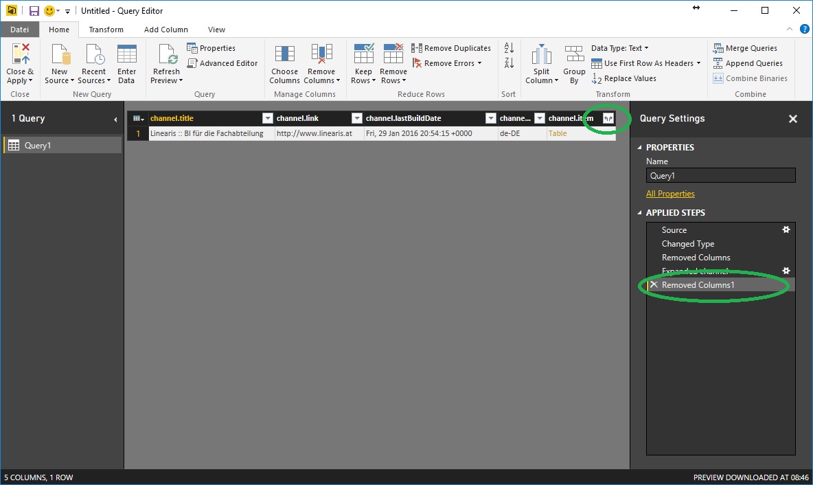Image resolution: width=813 pixels, height=485 pixels.
Task: Click the Refresh Preview icon
Action: (x=166, y=55)
